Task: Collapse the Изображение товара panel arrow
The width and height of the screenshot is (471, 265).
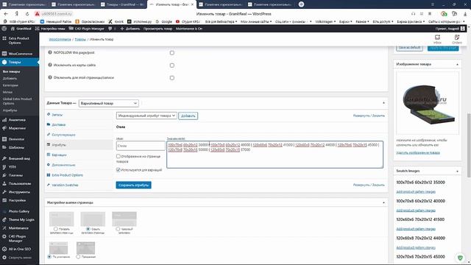Action: point(457,64)
